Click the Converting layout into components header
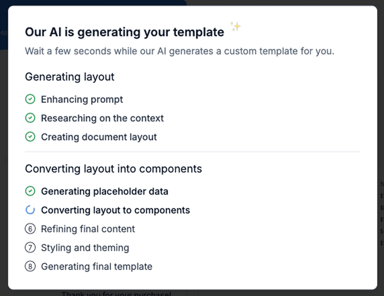 tap(113, 168)
